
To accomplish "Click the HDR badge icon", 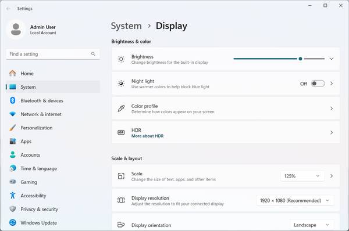I will point(121,132).
